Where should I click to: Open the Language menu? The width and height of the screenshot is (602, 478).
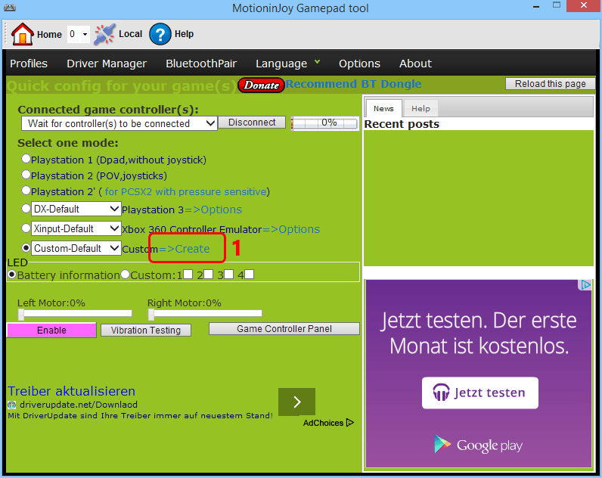pos(281,64)
